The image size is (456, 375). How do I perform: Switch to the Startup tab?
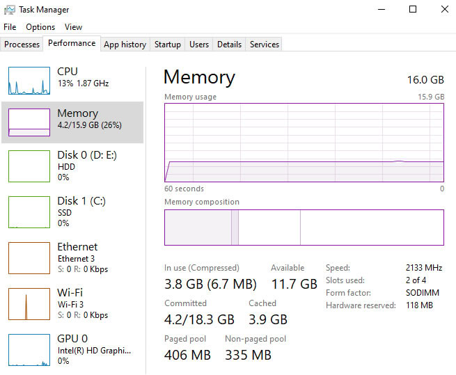click(x=168, y=45)
